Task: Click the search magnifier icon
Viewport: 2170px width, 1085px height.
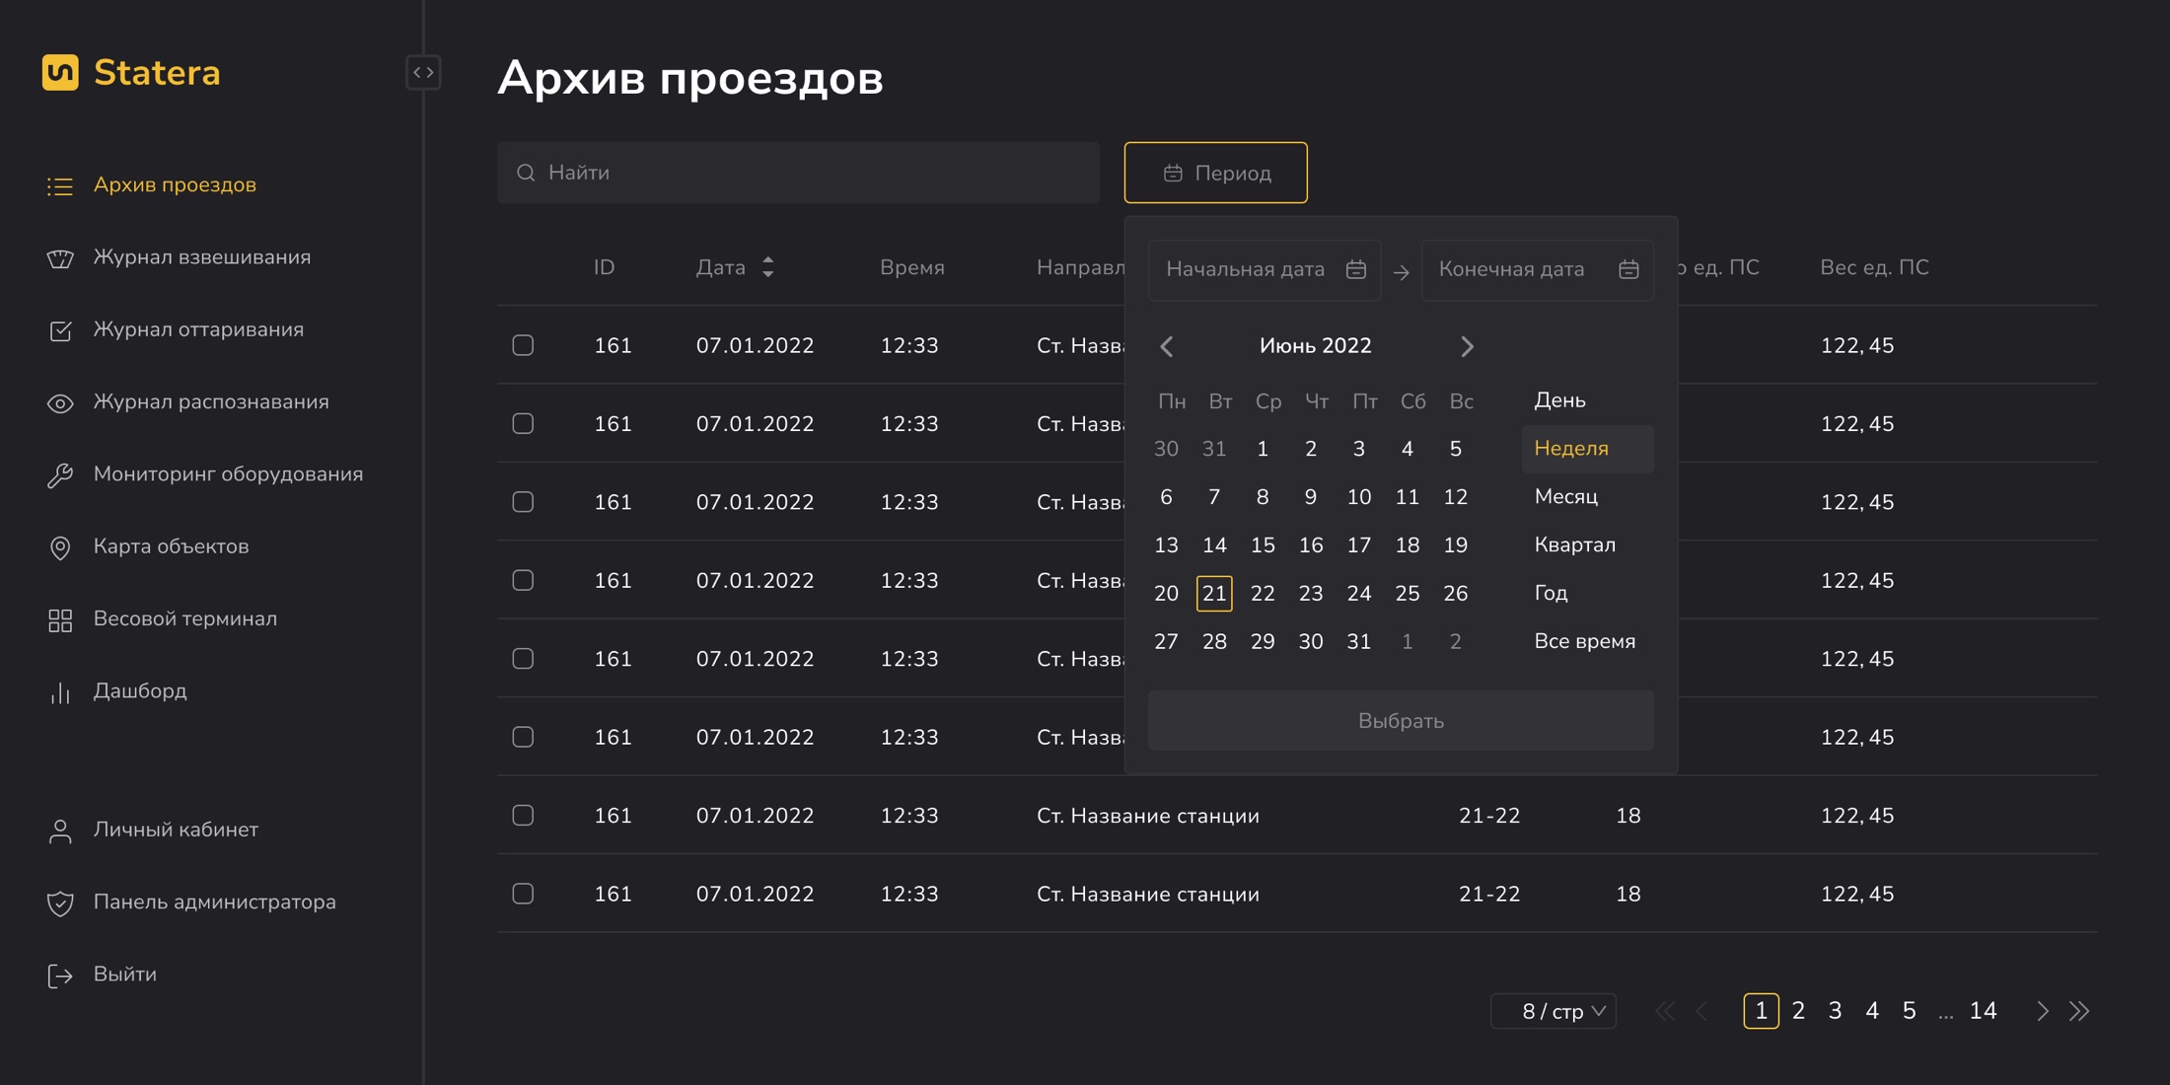Action: pos(526,173)
